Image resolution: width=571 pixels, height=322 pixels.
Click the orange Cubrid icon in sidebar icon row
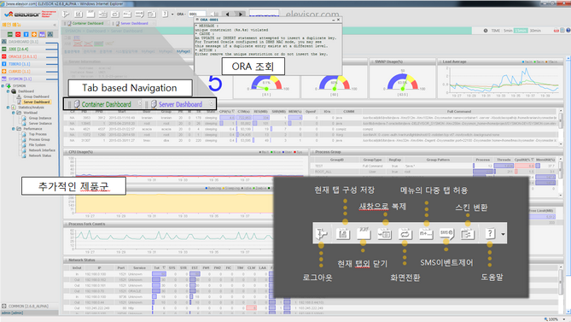(34, 34)
